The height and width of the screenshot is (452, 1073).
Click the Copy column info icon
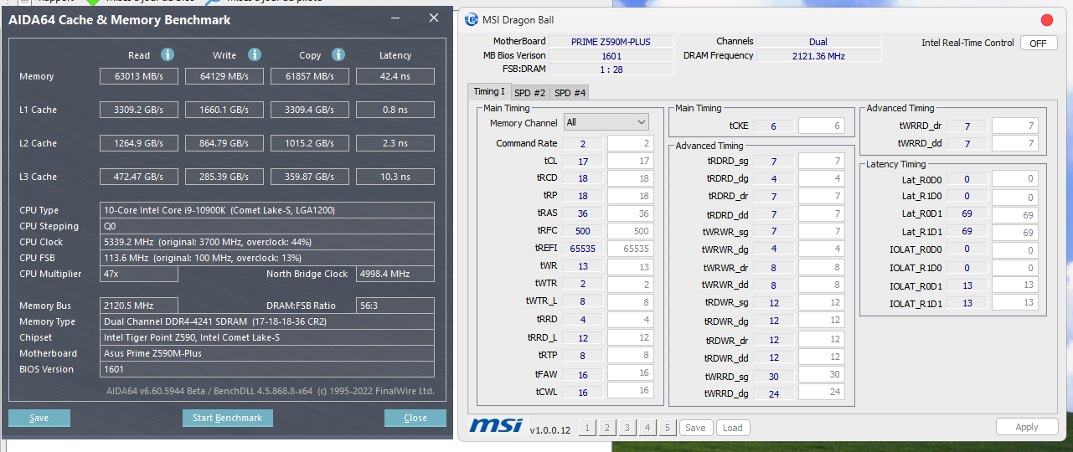pos(338,55)
